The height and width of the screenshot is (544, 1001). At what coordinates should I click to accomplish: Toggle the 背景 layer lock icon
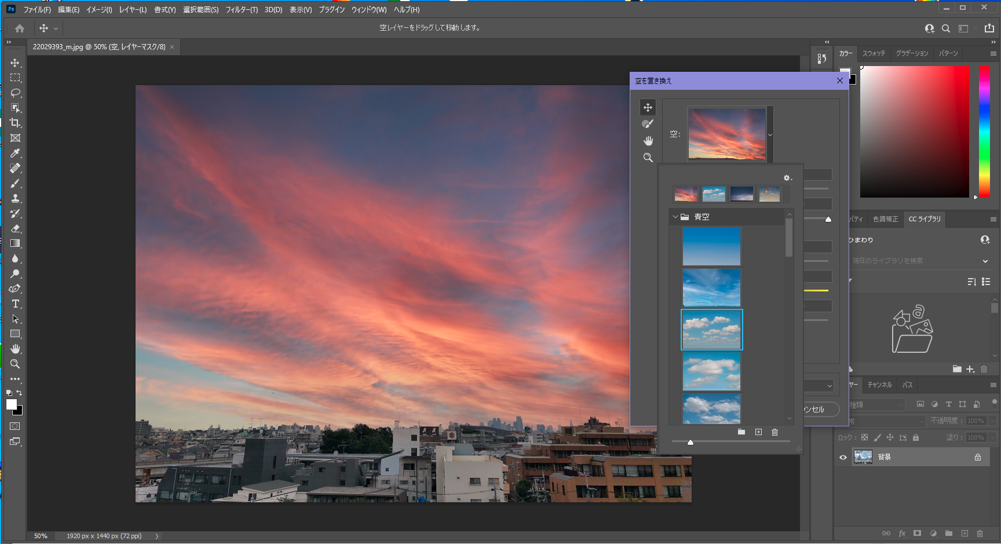[978, 457]
